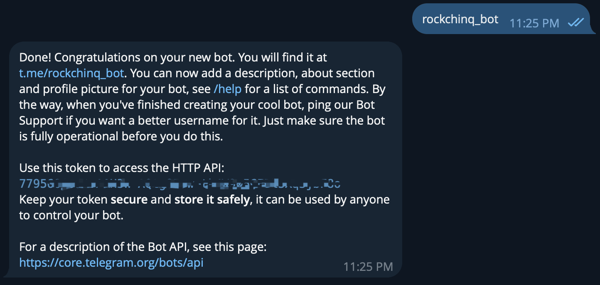600x285 pixels.
Task: Click the /help command link
Action: [227, 89]
